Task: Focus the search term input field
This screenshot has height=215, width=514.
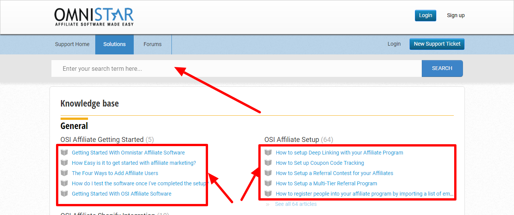Action: [x=237, y=68]
